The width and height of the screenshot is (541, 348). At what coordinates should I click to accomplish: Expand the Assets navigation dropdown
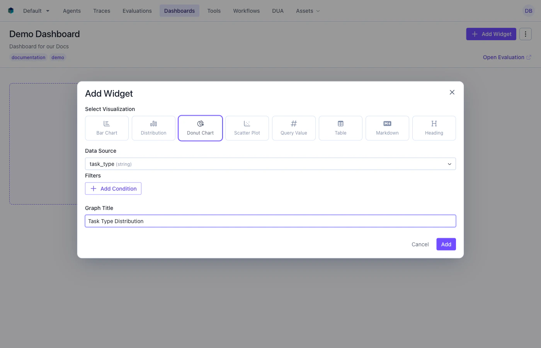307,11
